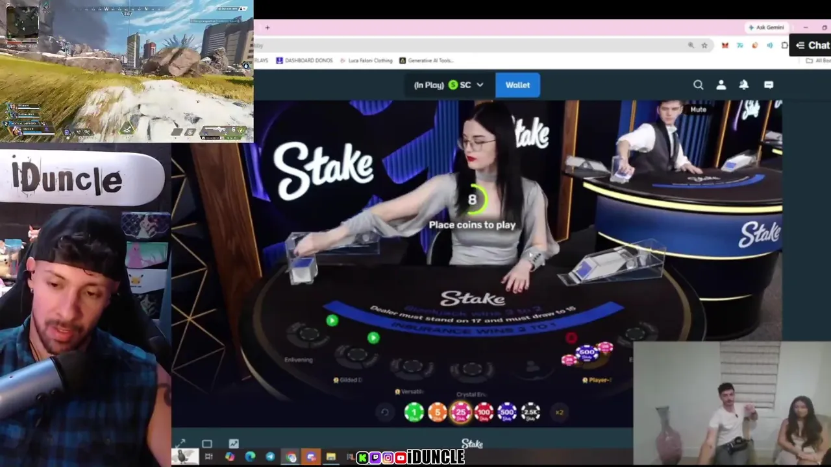This screenshot has height=467, width=831.
Task: Open the live stats chart icon
Action: (x=234, y=444)
